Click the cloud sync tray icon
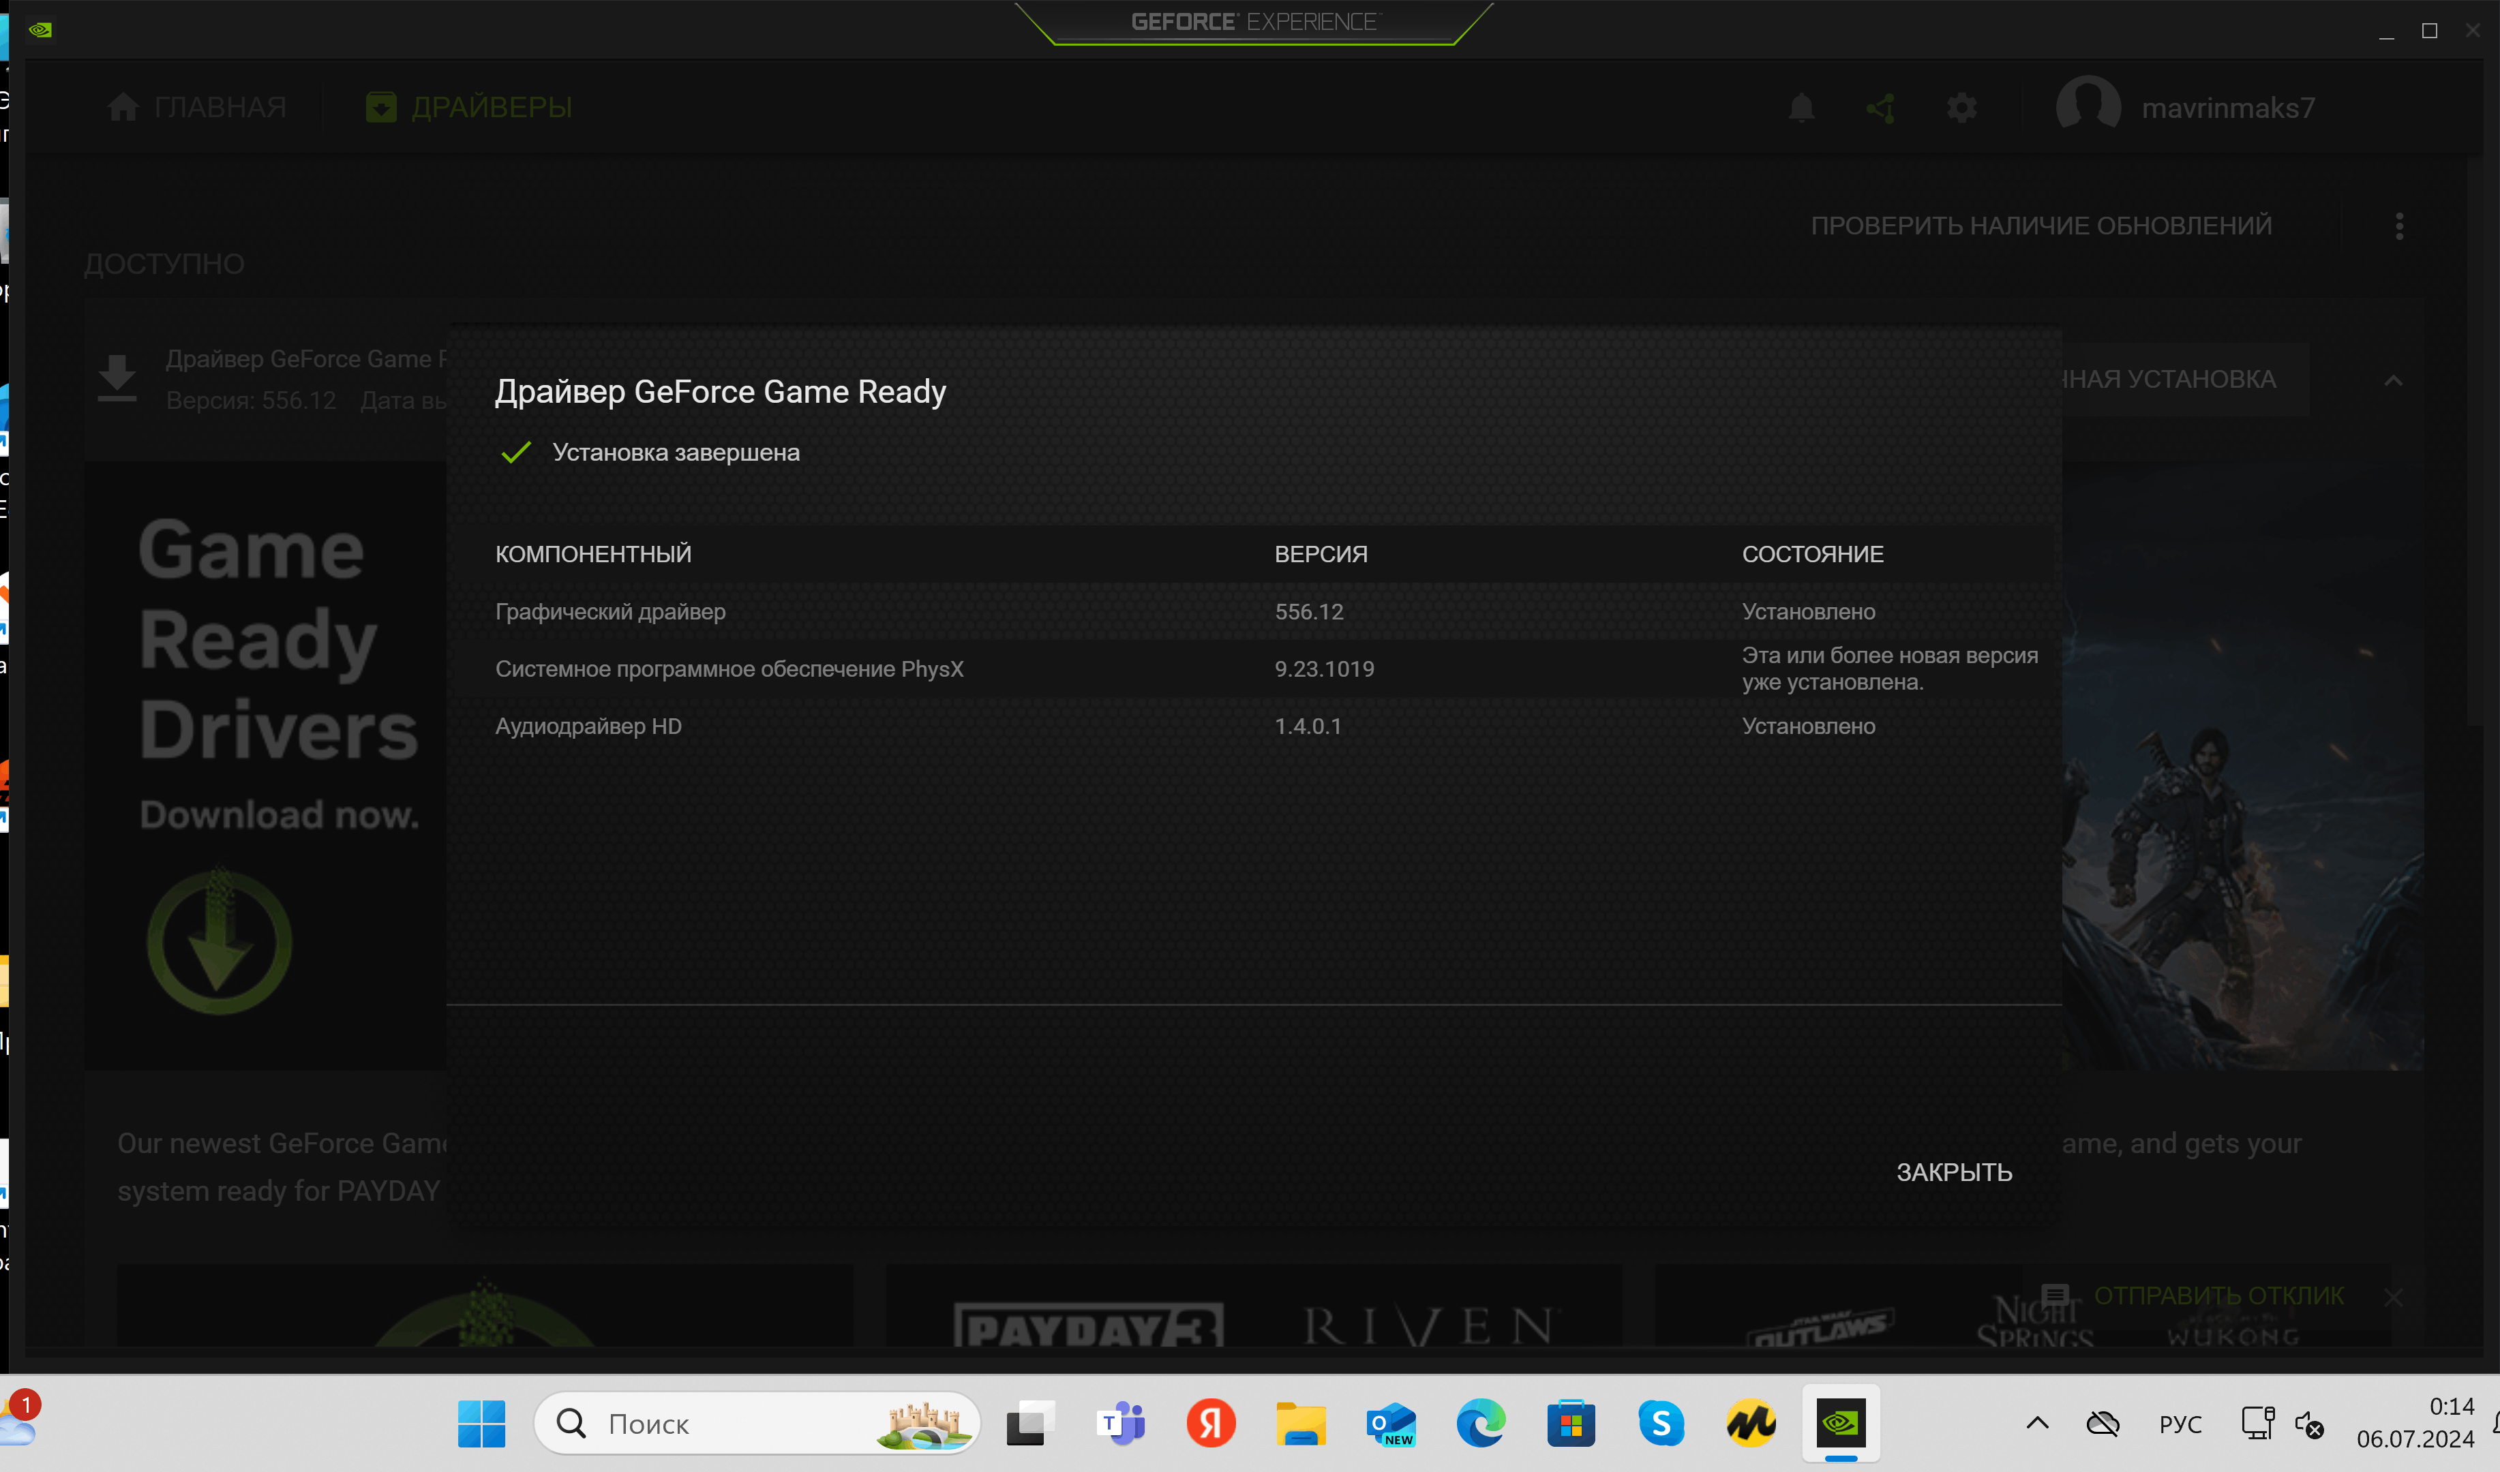 coord(2102,1426)
